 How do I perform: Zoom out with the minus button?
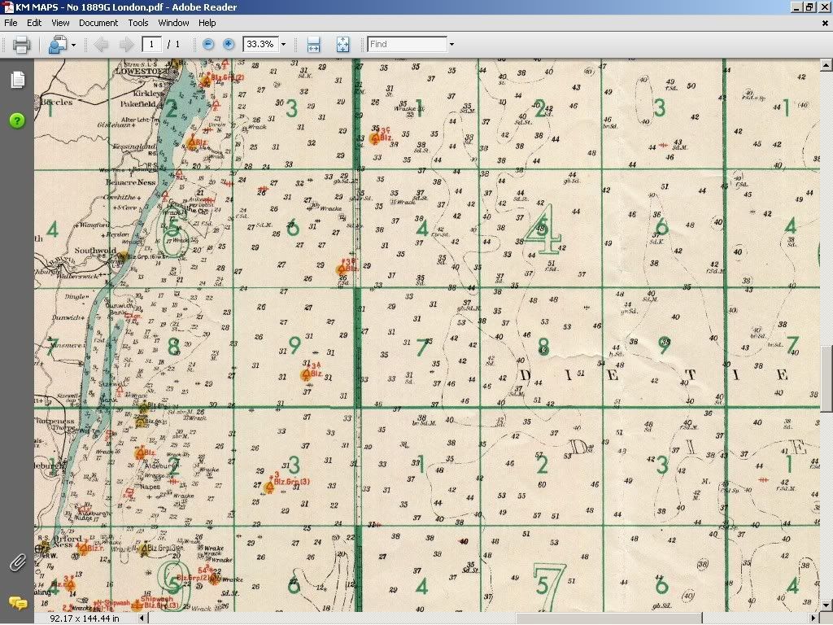click(x=208, y=44)
